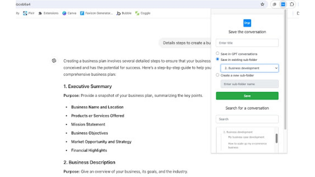The width and height of the screenshot is (315, 177).
Task: Open How to scale up my e-commerce business
Action: coord(247,146)
